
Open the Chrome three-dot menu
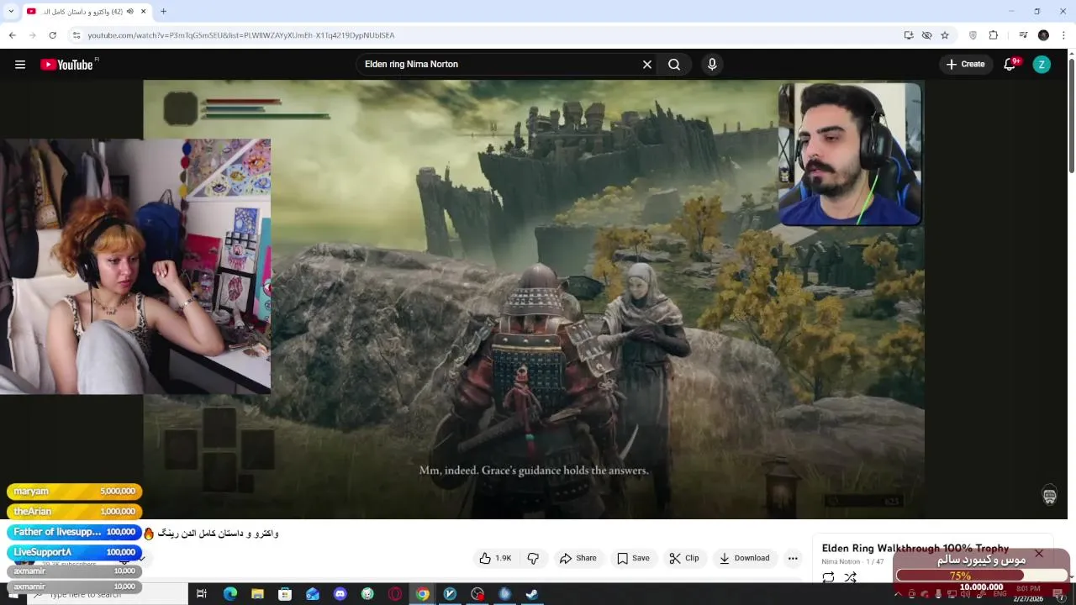[x=1064, y=35]
